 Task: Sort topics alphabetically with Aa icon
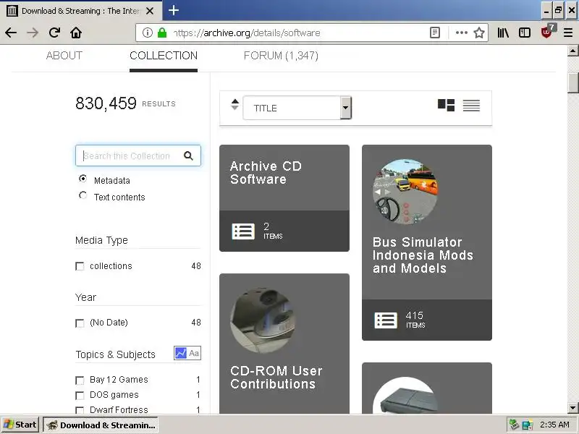[x=194, y=353]
